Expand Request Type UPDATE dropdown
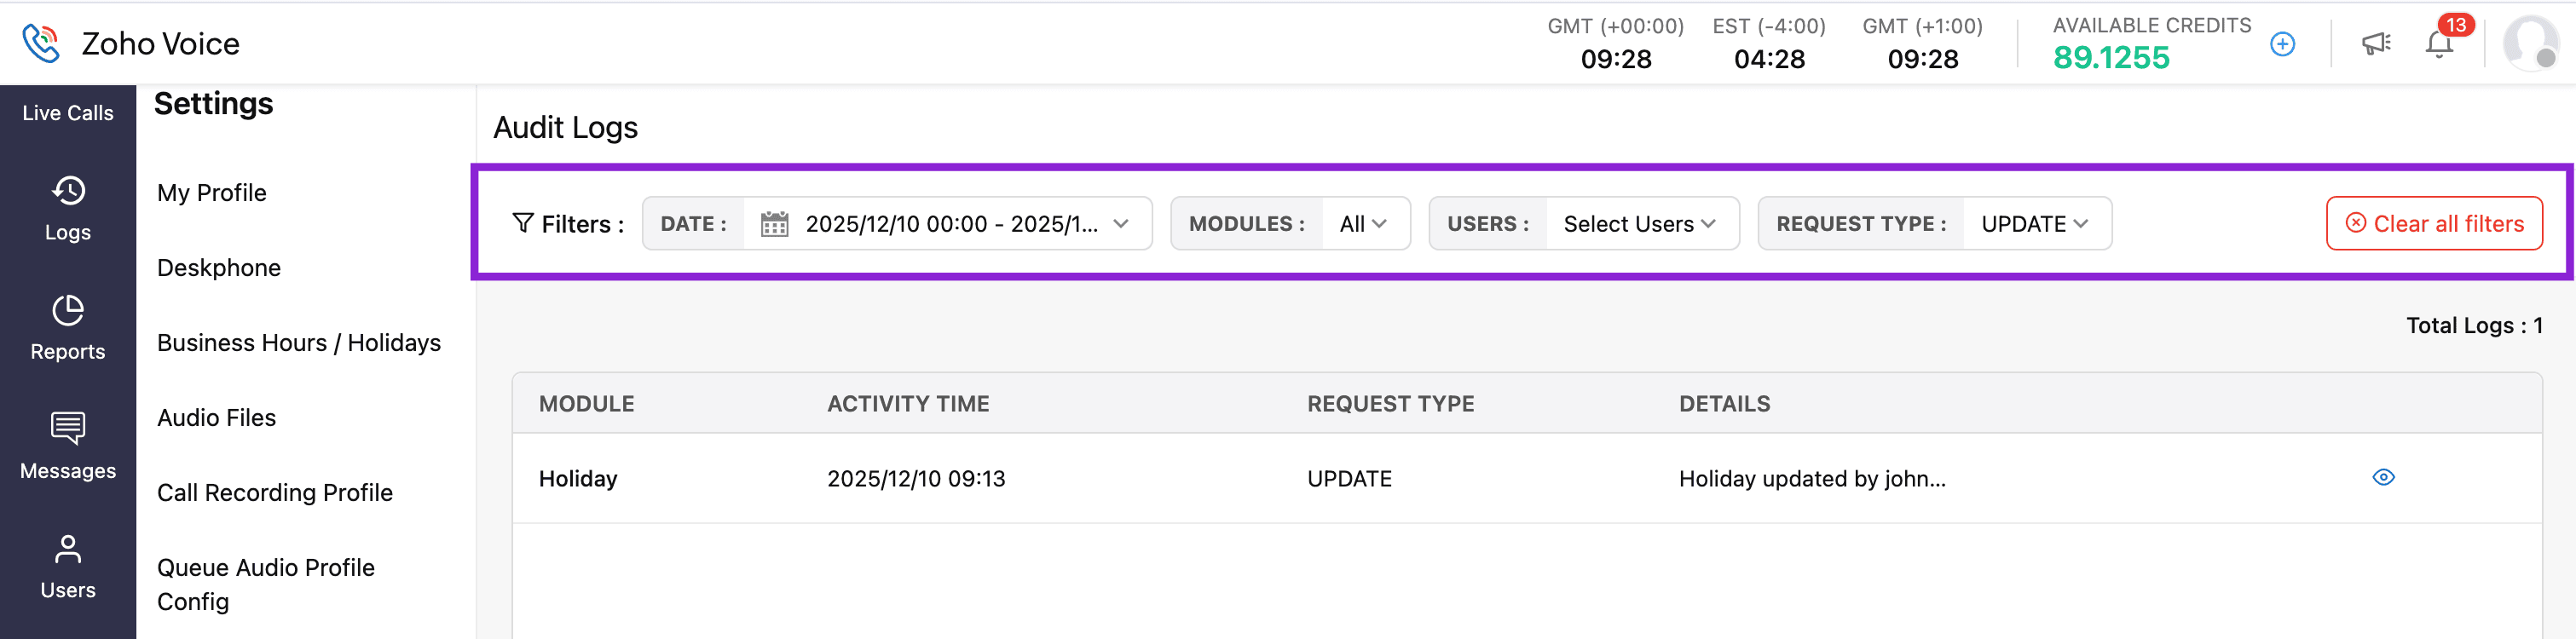The height and width of the screenshot is (639, 2576). coord(2035,224)
